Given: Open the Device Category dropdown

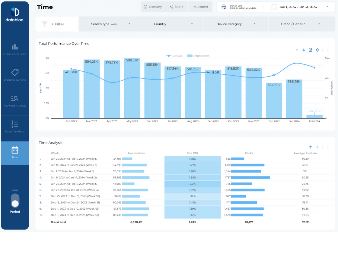Looking at the screenshot, I should pos(236,24).
